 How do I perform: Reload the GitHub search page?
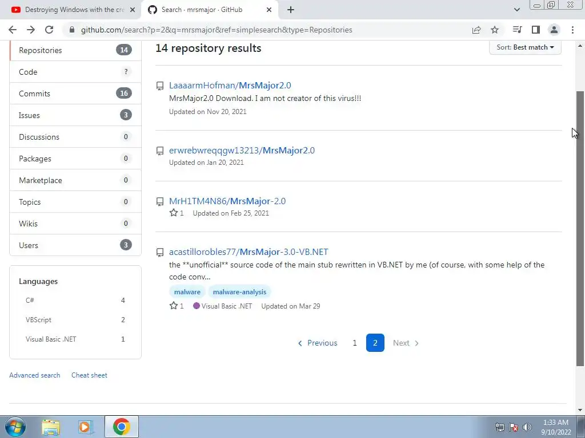pyautogui.click(x=49, y=30)
